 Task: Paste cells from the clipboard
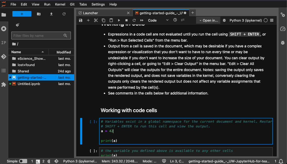[111, 20]
